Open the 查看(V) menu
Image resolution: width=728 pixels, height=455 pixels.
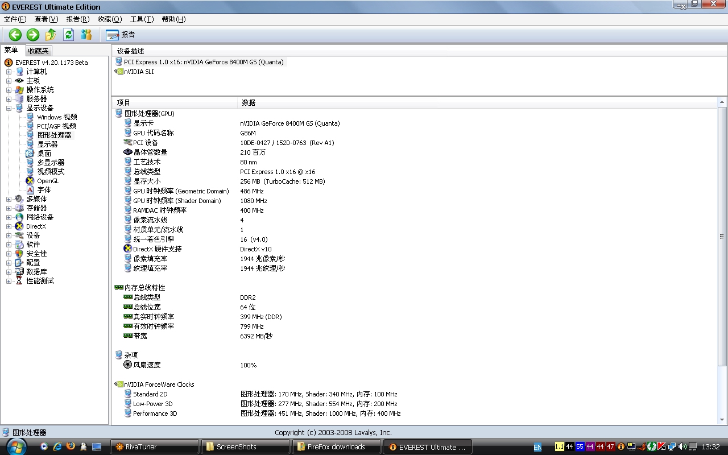pos(46,19)
